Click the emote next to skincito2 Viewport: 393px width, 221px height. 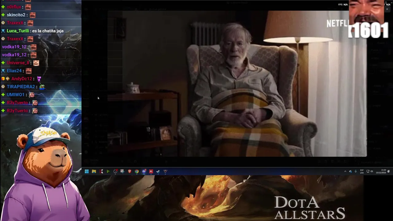[33, 15]
